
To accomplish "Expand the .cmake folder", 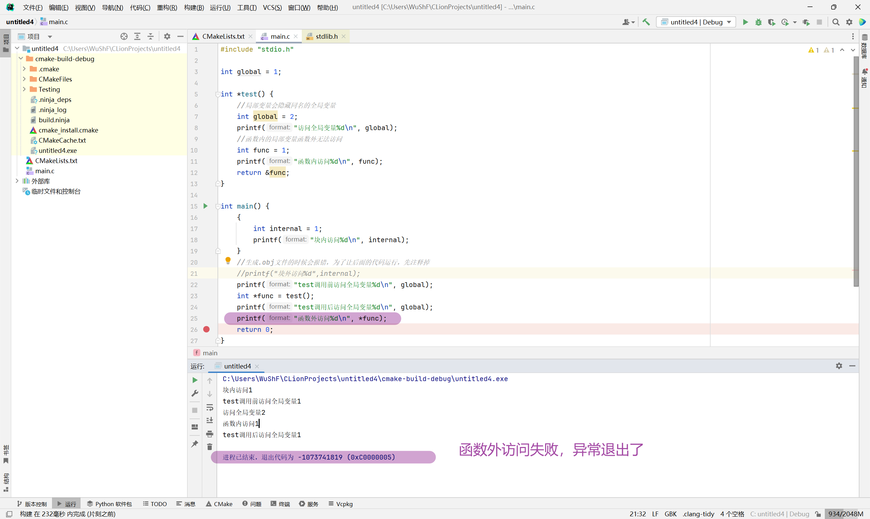I will click(x=24, y=69).
